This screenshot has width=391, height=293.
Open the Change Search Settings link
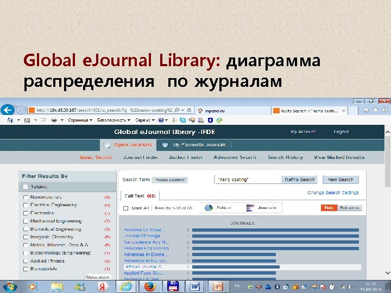point(333,193)
